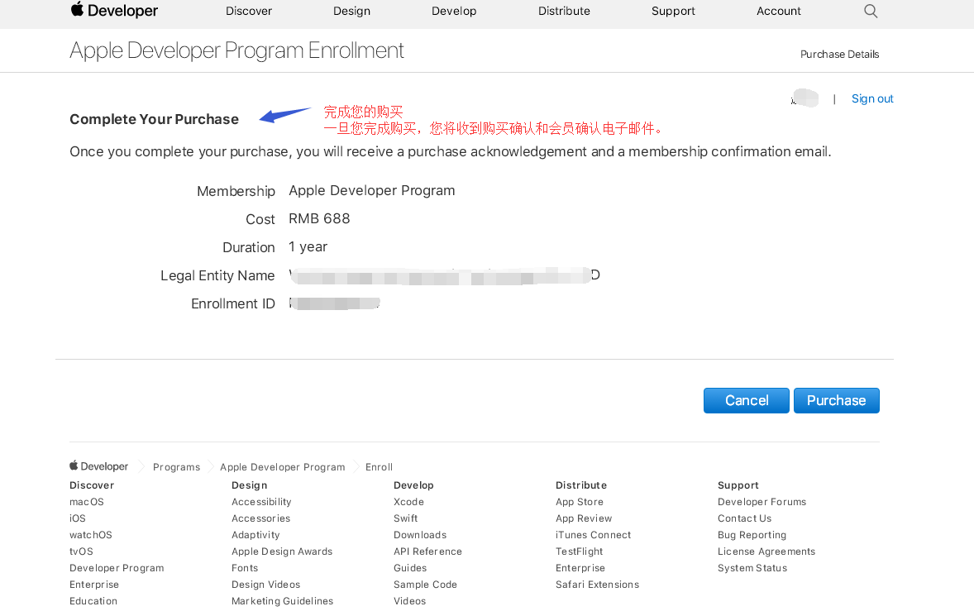The image size is (974, 616).
Task: Open the Support navigation item
Action: [x=673, y=11]
